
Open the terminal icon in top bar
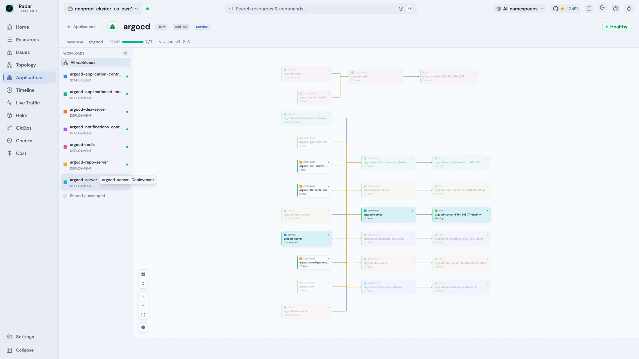[x=589, y=9]
